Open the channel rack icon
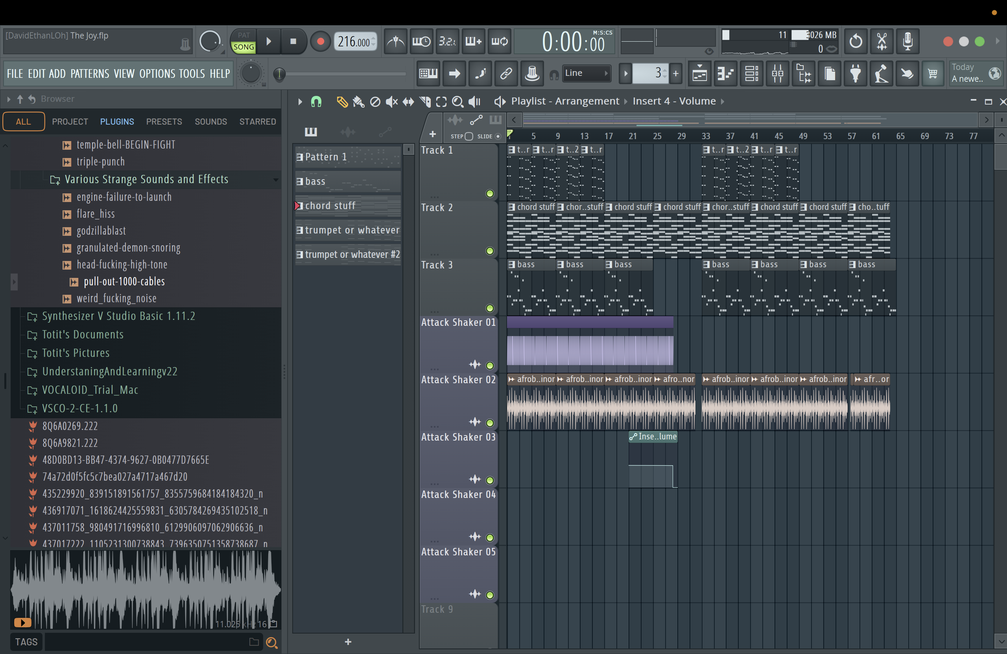This screenshot has width=1007, height=654. coord(751,74)
